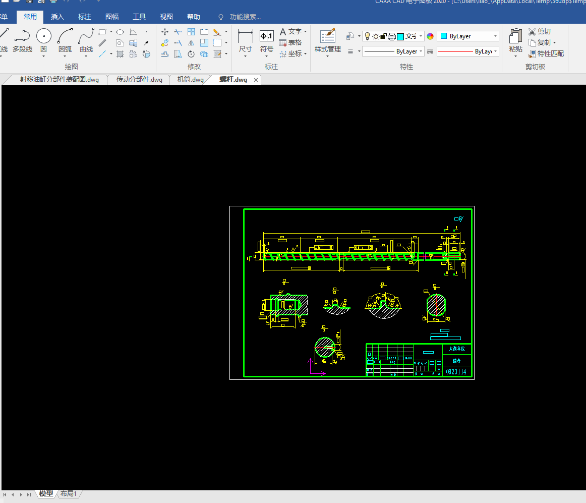The width and height of the screenshot is (586, 503).
Task: Click the cyan layer color swatch
Action: tap(400, 36)
